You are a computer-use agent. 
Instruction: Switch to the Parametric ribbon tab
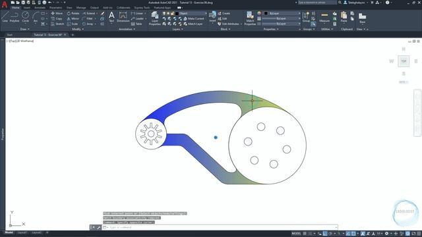[x=55, y=8]
